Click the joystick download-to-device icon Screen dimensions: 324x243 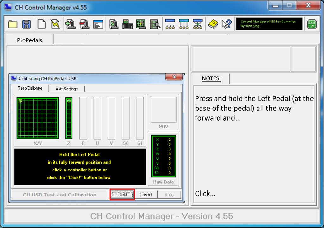114,24
